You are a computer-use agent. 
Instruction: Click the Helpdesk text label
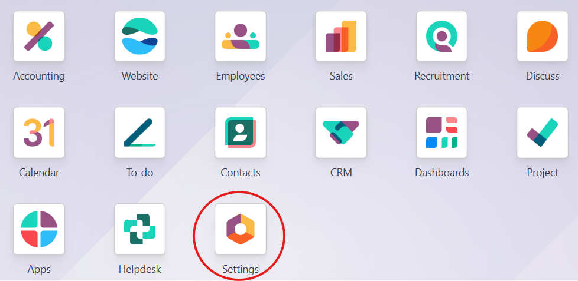pos(139,269)
